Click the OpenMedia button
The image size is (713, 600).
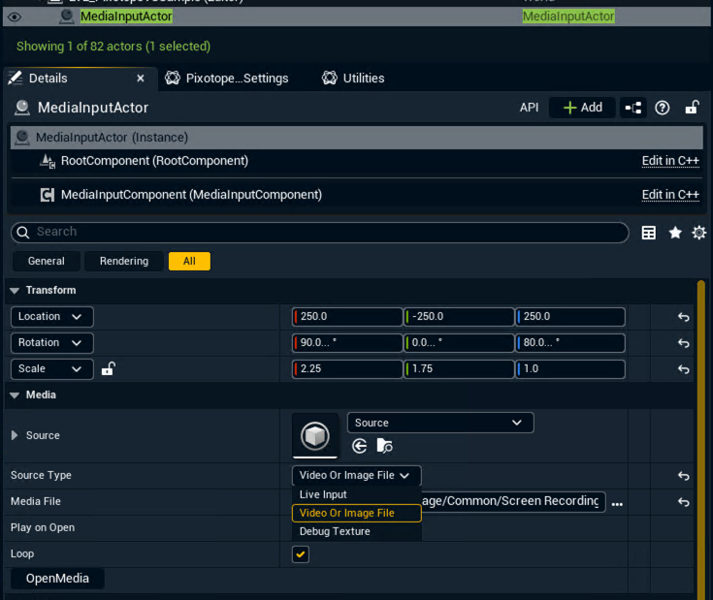click(x=57, y=579)
